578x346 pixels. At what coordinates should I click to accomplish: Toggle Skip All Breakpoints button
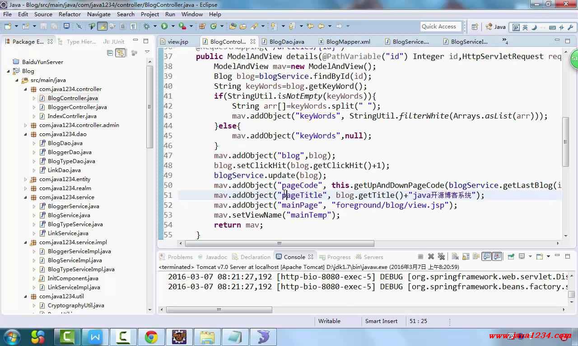[79, 27]
